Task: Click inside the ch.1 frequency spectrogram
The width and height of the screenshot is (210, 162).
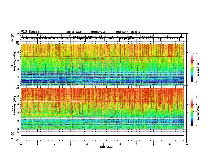Action: (102, 65)
